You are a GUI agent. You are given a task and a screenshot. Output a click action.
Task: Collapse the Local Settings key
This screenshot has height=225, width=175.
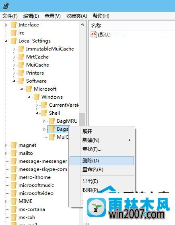(6, 41)
